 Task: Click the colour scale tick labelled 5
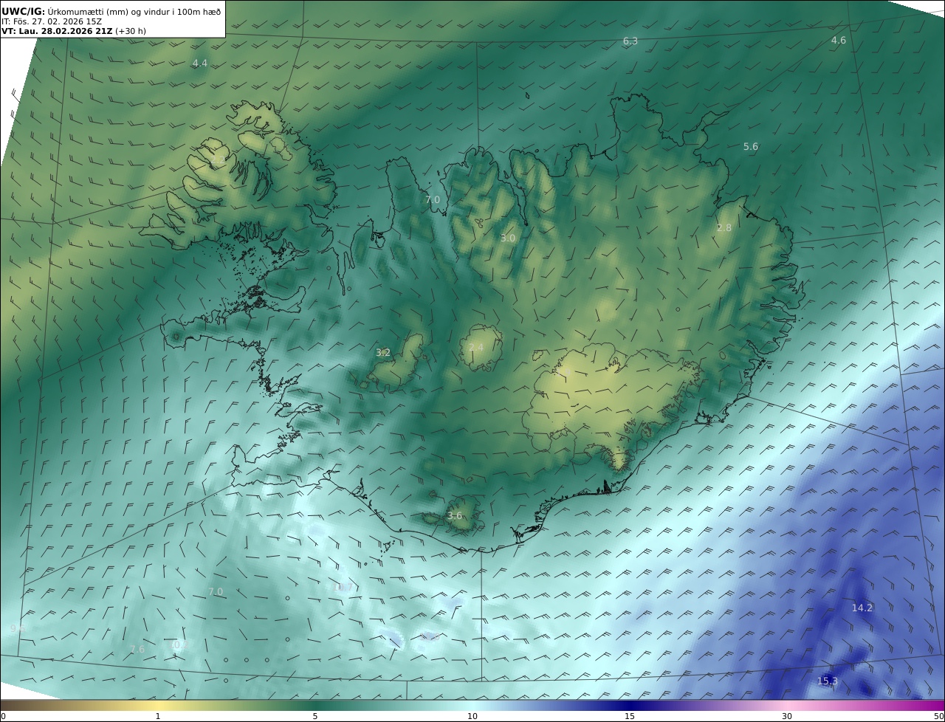click(x=315, y=716)
